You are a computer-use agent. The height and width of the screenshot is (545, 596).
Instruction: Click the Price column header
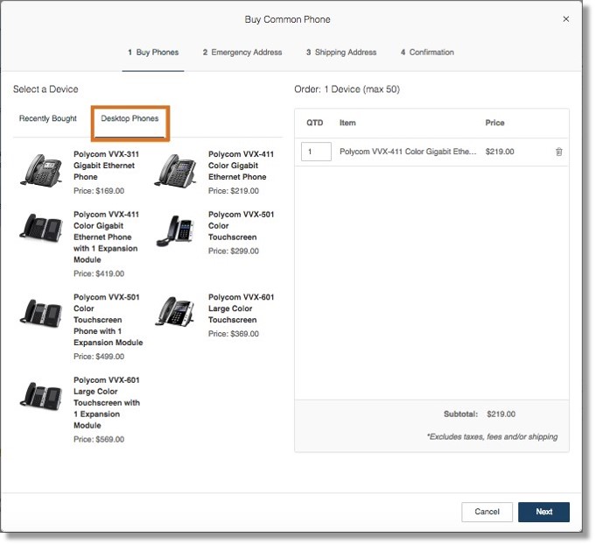click(494, 123)
